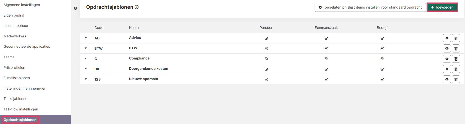Delete Doorgerekende kosten with trash icon
The width and height of the screenshot is (465, 124).
tap(456, 69)
